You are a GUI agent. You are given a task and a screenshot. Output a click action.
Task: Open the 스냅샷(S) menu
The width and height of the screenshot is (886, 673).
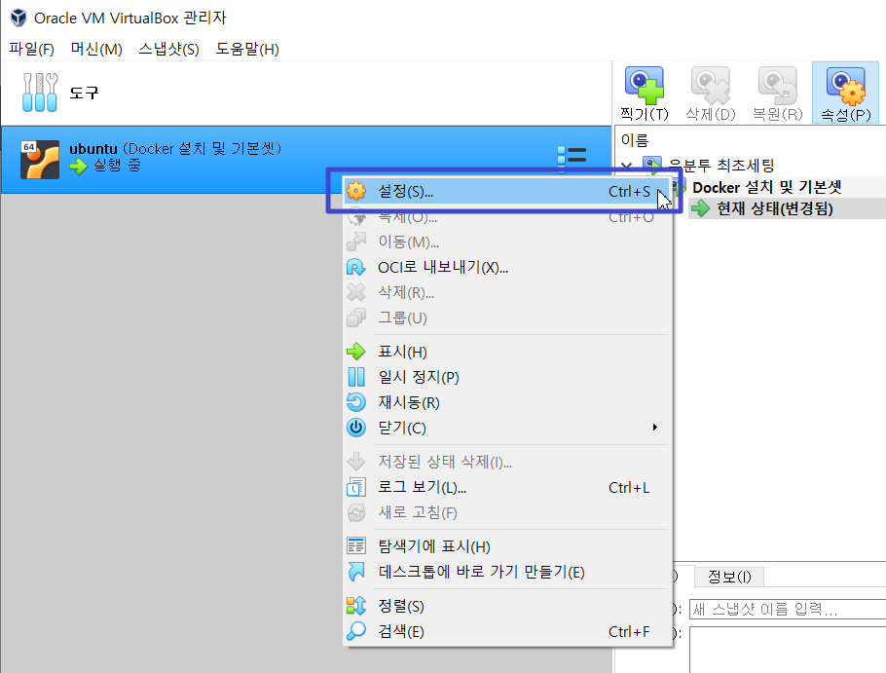169,49
